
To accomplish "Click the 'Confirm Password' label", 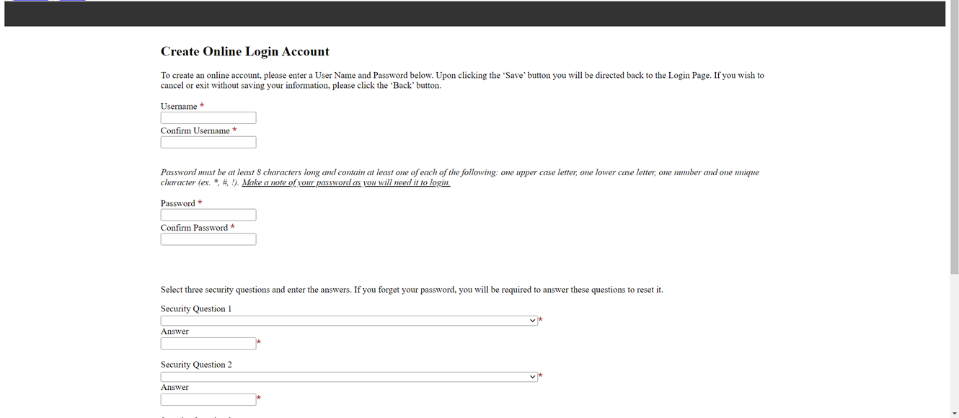I will coord(194,228).
